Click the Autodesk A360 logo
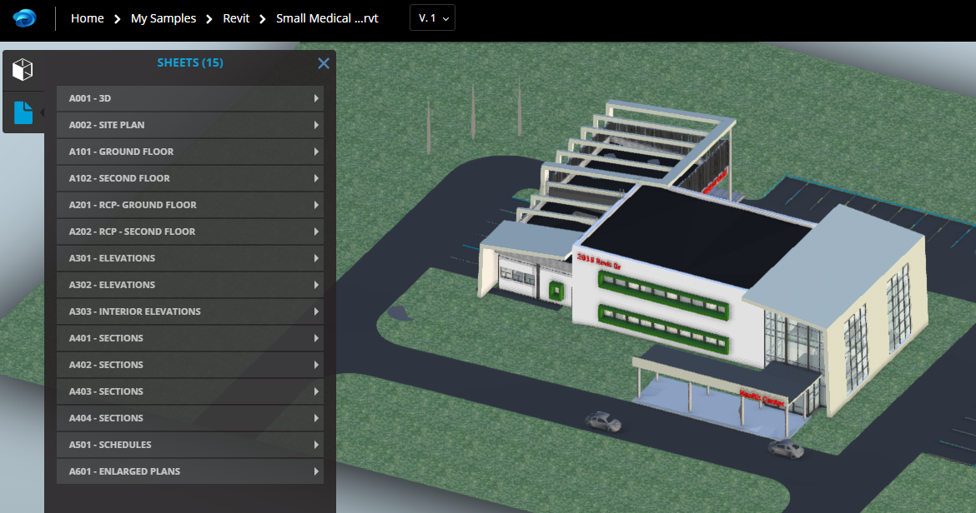This screenshot has width=976, height=513. tap(24, 17)
